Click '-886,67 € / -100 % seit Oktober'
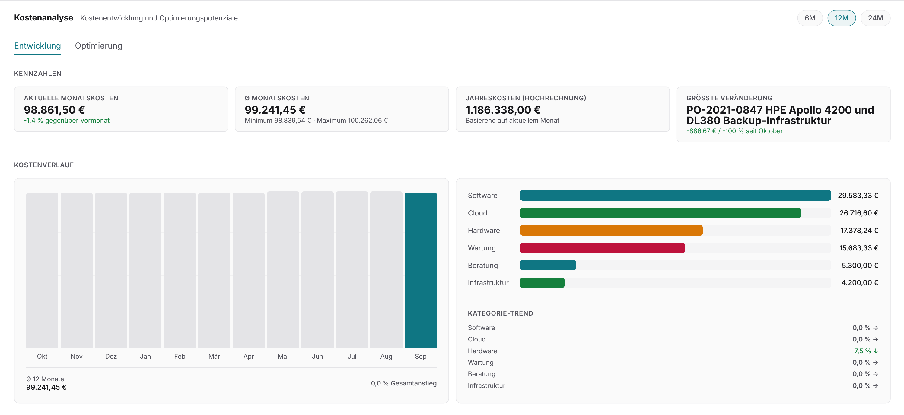Image resolution: width=904 pixels, height=415 pixels. (x=734, y=131)
